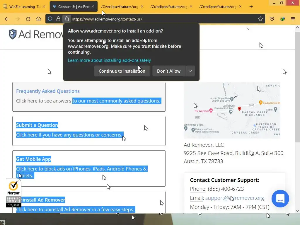Click 'Contact Customer Support:' heading
Image resolution: width=300 pixels, height=225 pixels.
pos(225,180)
